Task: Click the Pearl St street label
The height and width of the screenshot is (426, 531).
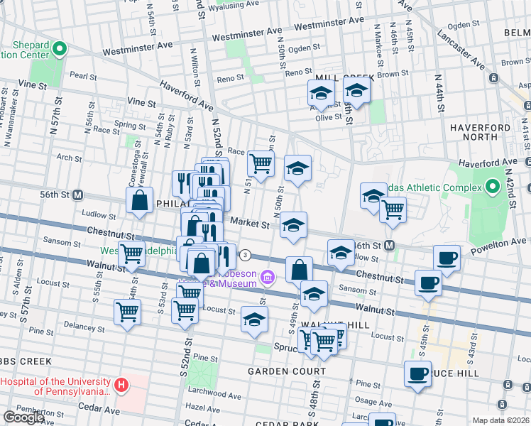Action: [x=83, y=76]
